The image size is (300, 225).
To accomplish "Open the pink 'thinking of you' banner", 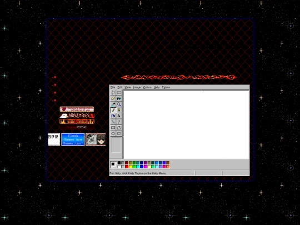I will [77, 109].
